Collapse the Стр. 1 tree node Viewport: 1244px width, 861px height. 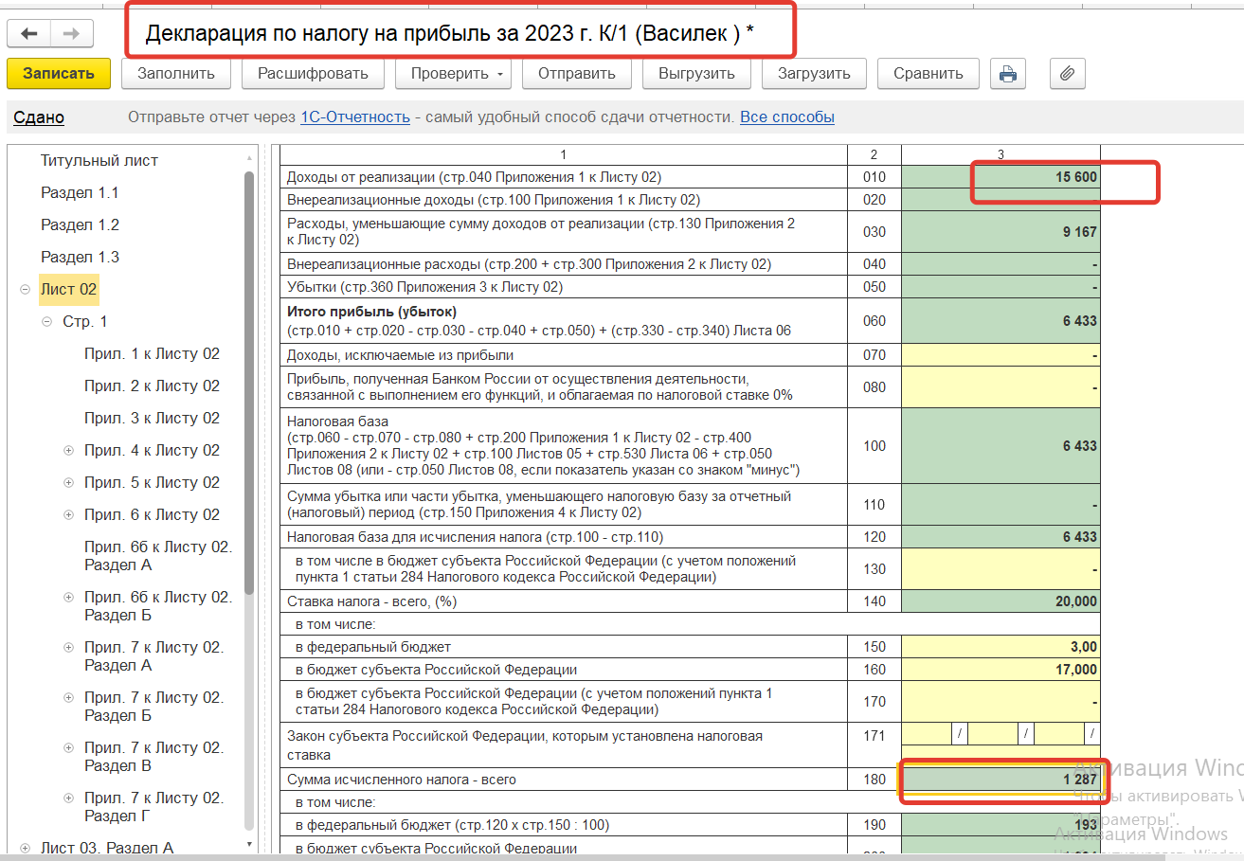pyautogui.click(x=46, y=322)
